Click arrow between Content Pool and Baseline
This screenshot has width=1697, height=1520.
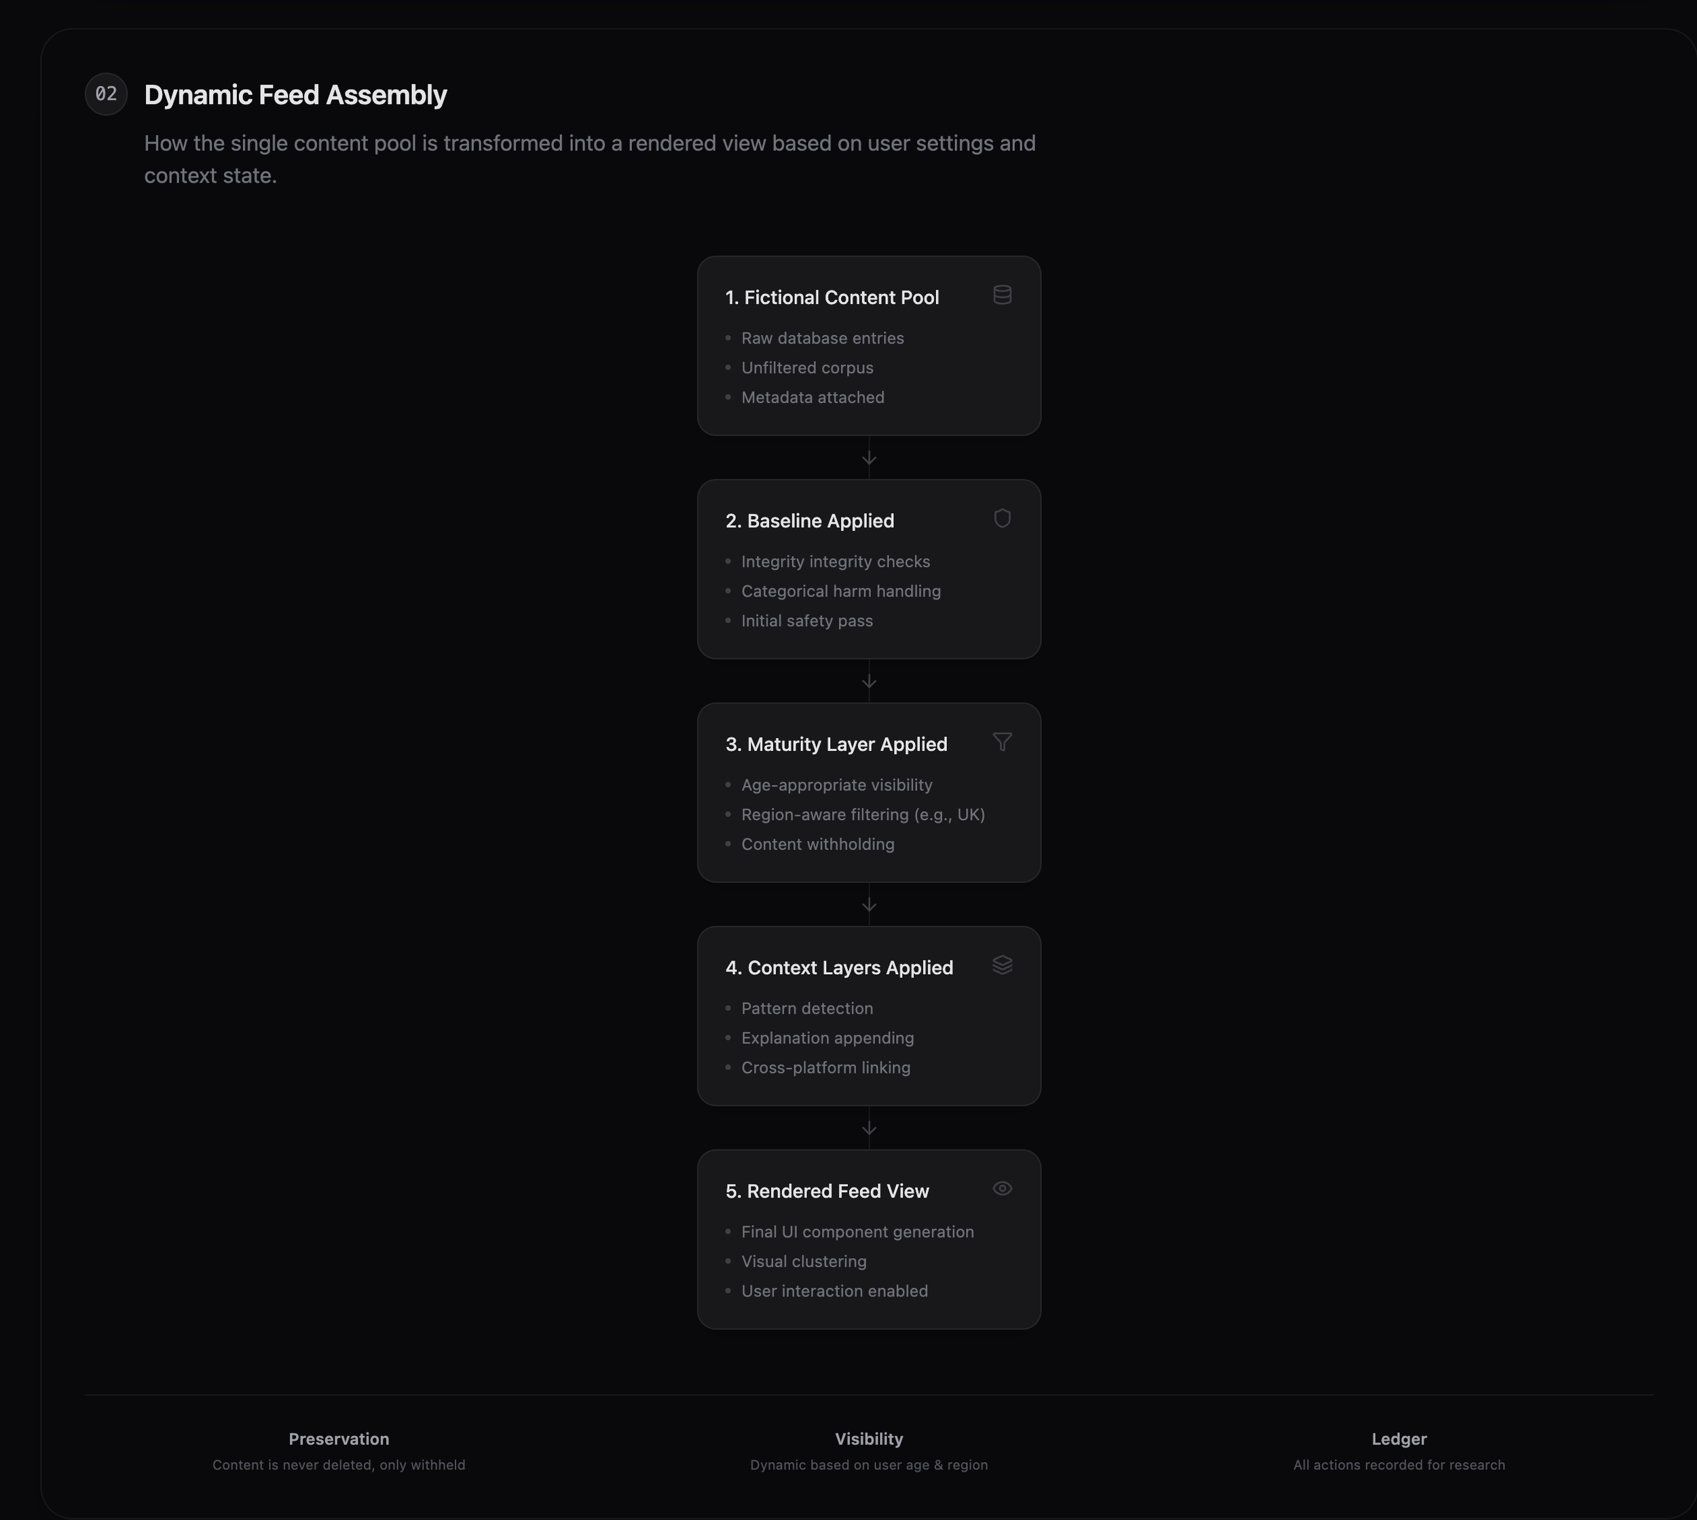click(869, 458)
